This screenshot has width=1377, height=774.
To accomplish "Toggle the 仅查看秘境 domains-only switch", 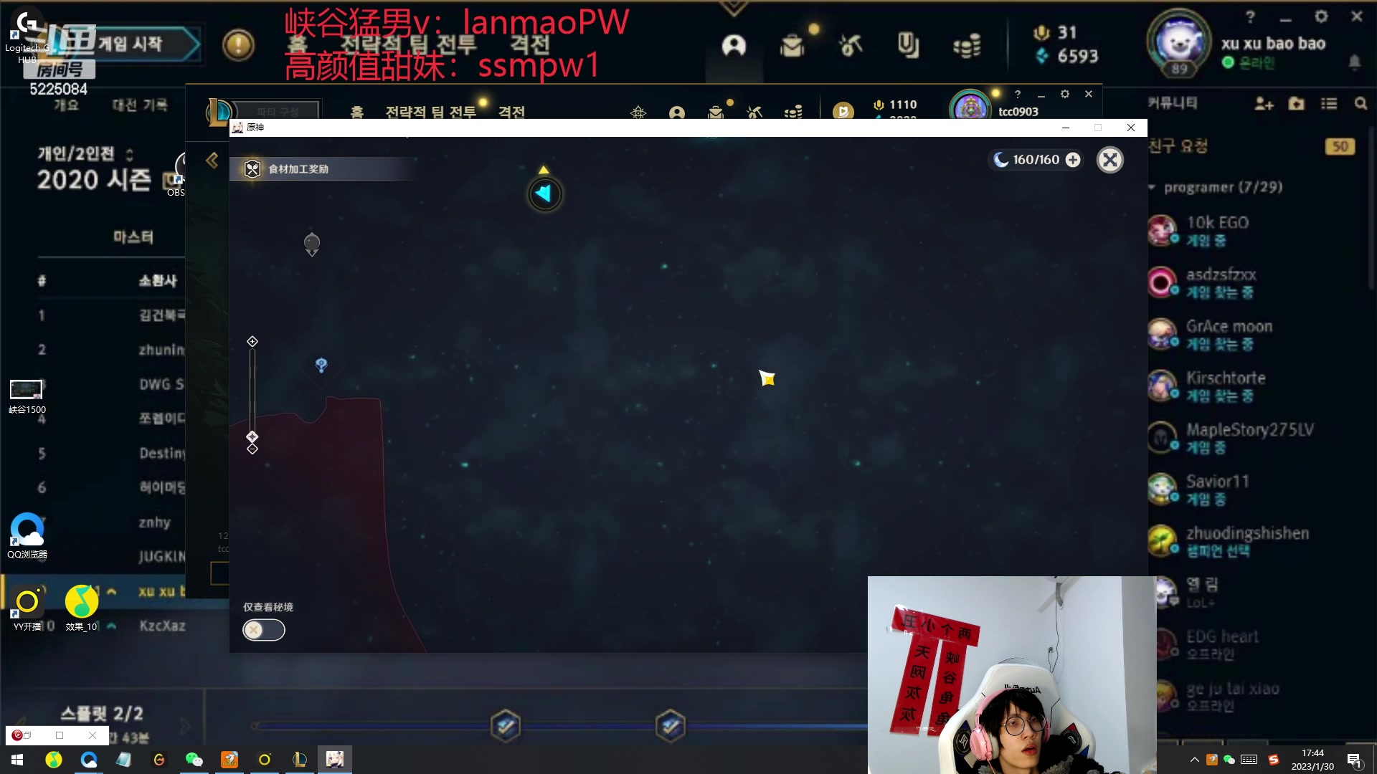I will (x=263, y=630).
